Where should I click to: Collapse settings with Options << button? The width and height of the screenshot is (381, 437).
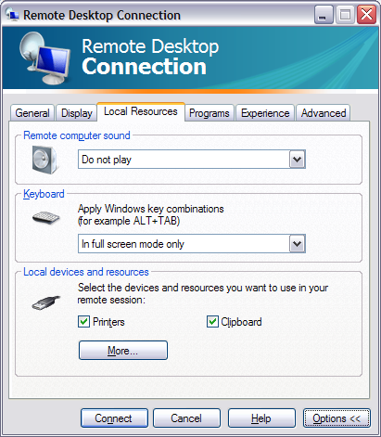click(337, 418)
